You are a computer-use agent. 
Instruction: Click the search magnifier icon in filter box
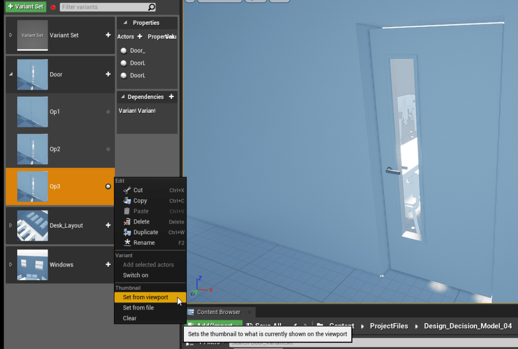(x=151, y=7)
